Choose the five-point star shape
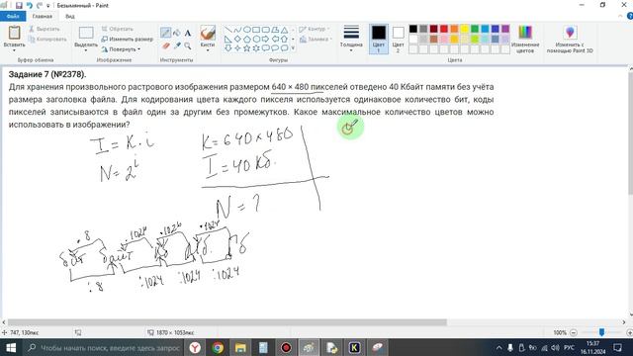 [246, 48]
